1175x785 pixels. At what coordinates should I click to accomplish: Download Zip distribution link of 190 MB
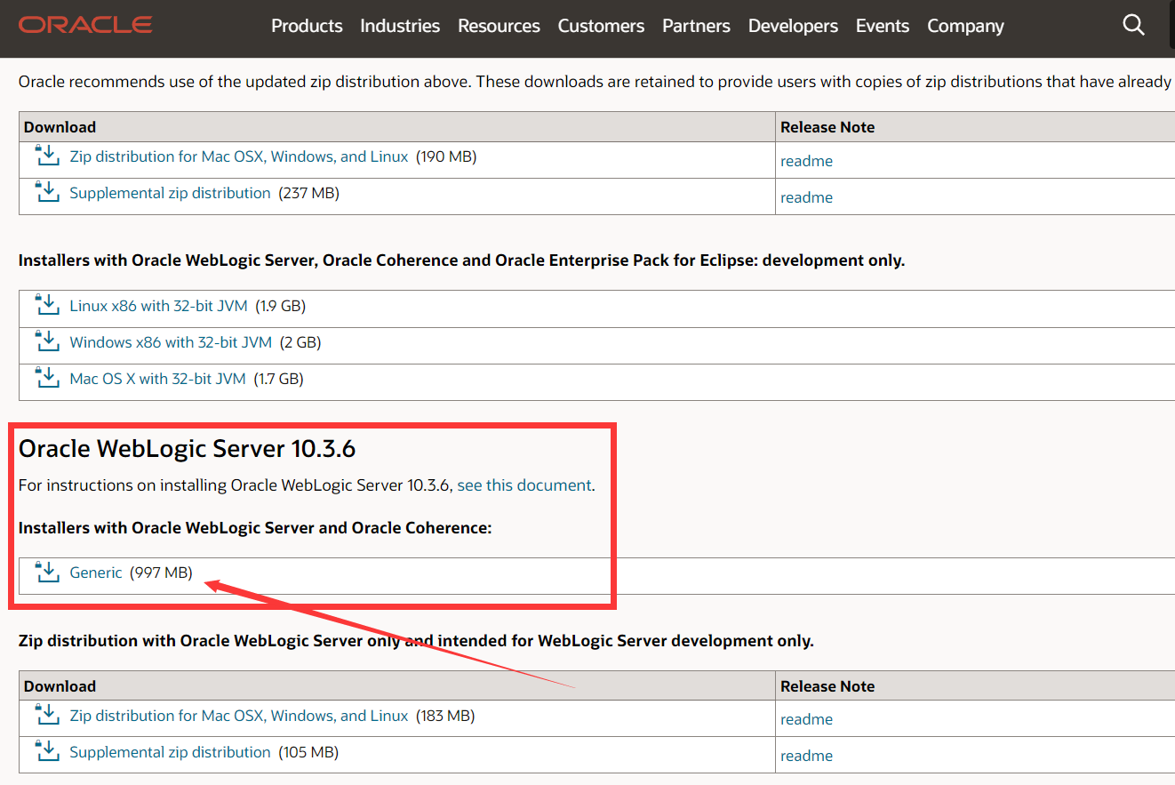coord(239,156)
